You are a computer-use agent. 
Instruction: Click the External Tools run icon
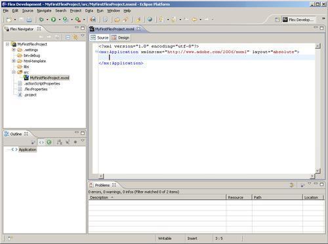pos(78,20)
